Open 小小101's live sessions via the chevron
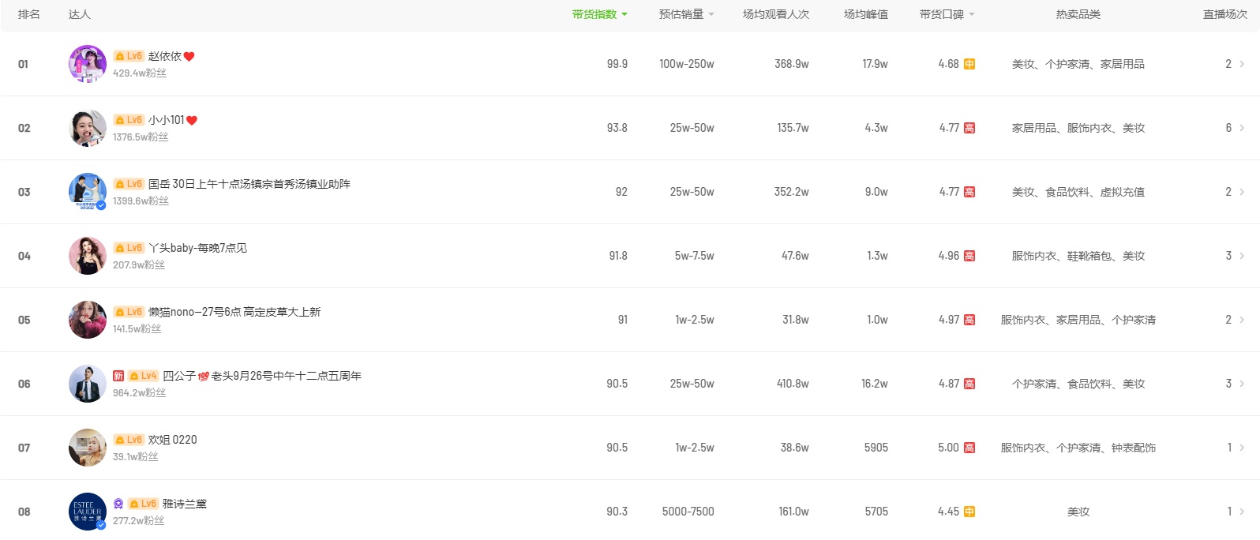The height and width of the screenshot is (540, 1260). click(1242, 128)
